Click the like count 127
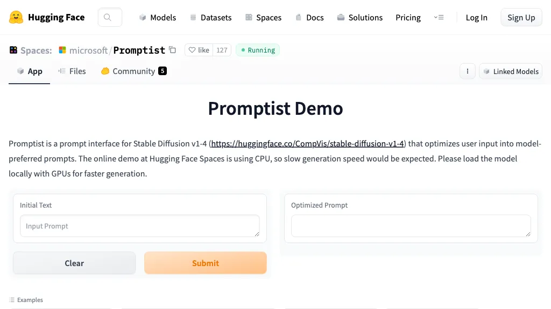Screen dimensions: 551x309 (222, 50)
